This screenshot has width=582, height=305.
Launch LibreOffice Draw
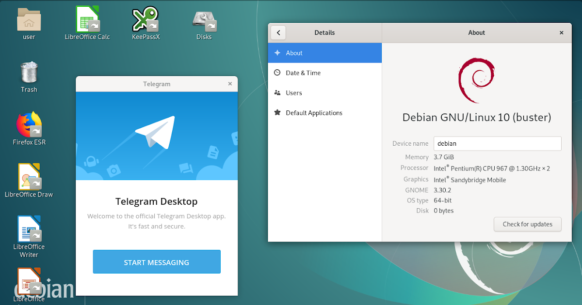(29, 177)
